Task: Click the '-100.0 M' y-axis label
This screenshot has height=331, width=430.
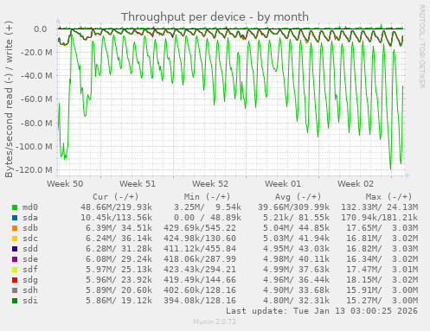Action: pyautogui.click(x=34, y=146)
